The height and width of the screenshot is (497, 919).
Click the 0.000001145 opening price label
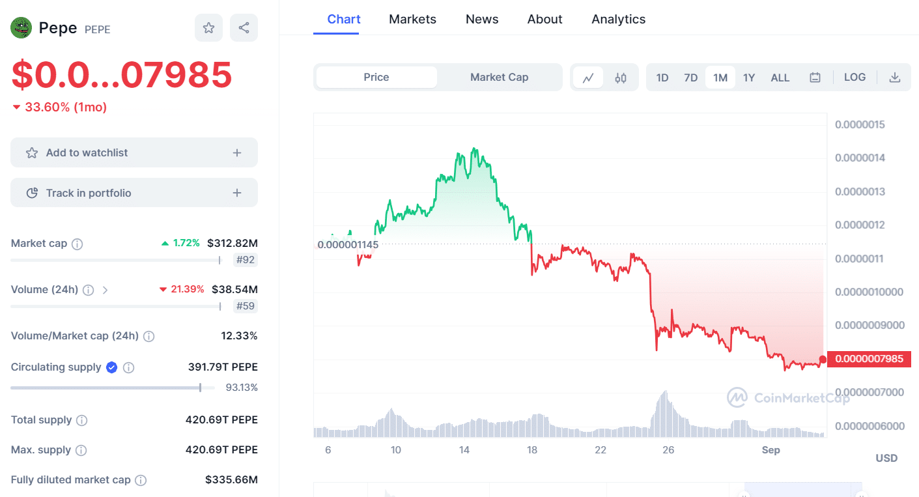(x=348, y=245)
